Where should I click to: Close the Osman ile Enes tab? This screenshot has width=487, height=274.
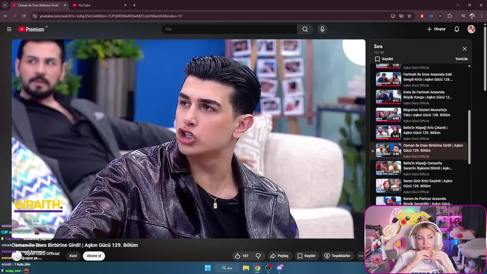[65, 5]
